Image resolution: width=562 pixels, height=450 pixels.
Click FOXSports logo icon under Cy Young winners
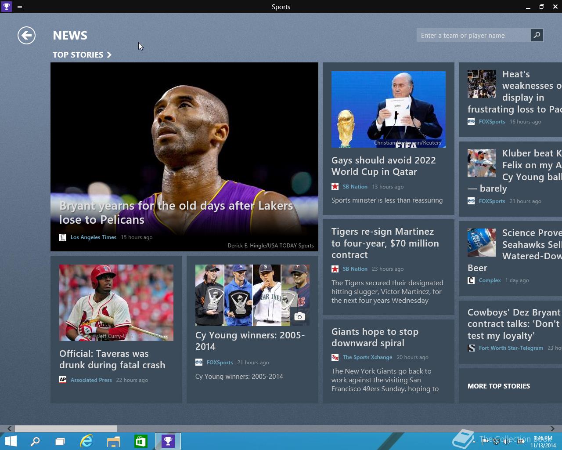(x=199, y=363)
